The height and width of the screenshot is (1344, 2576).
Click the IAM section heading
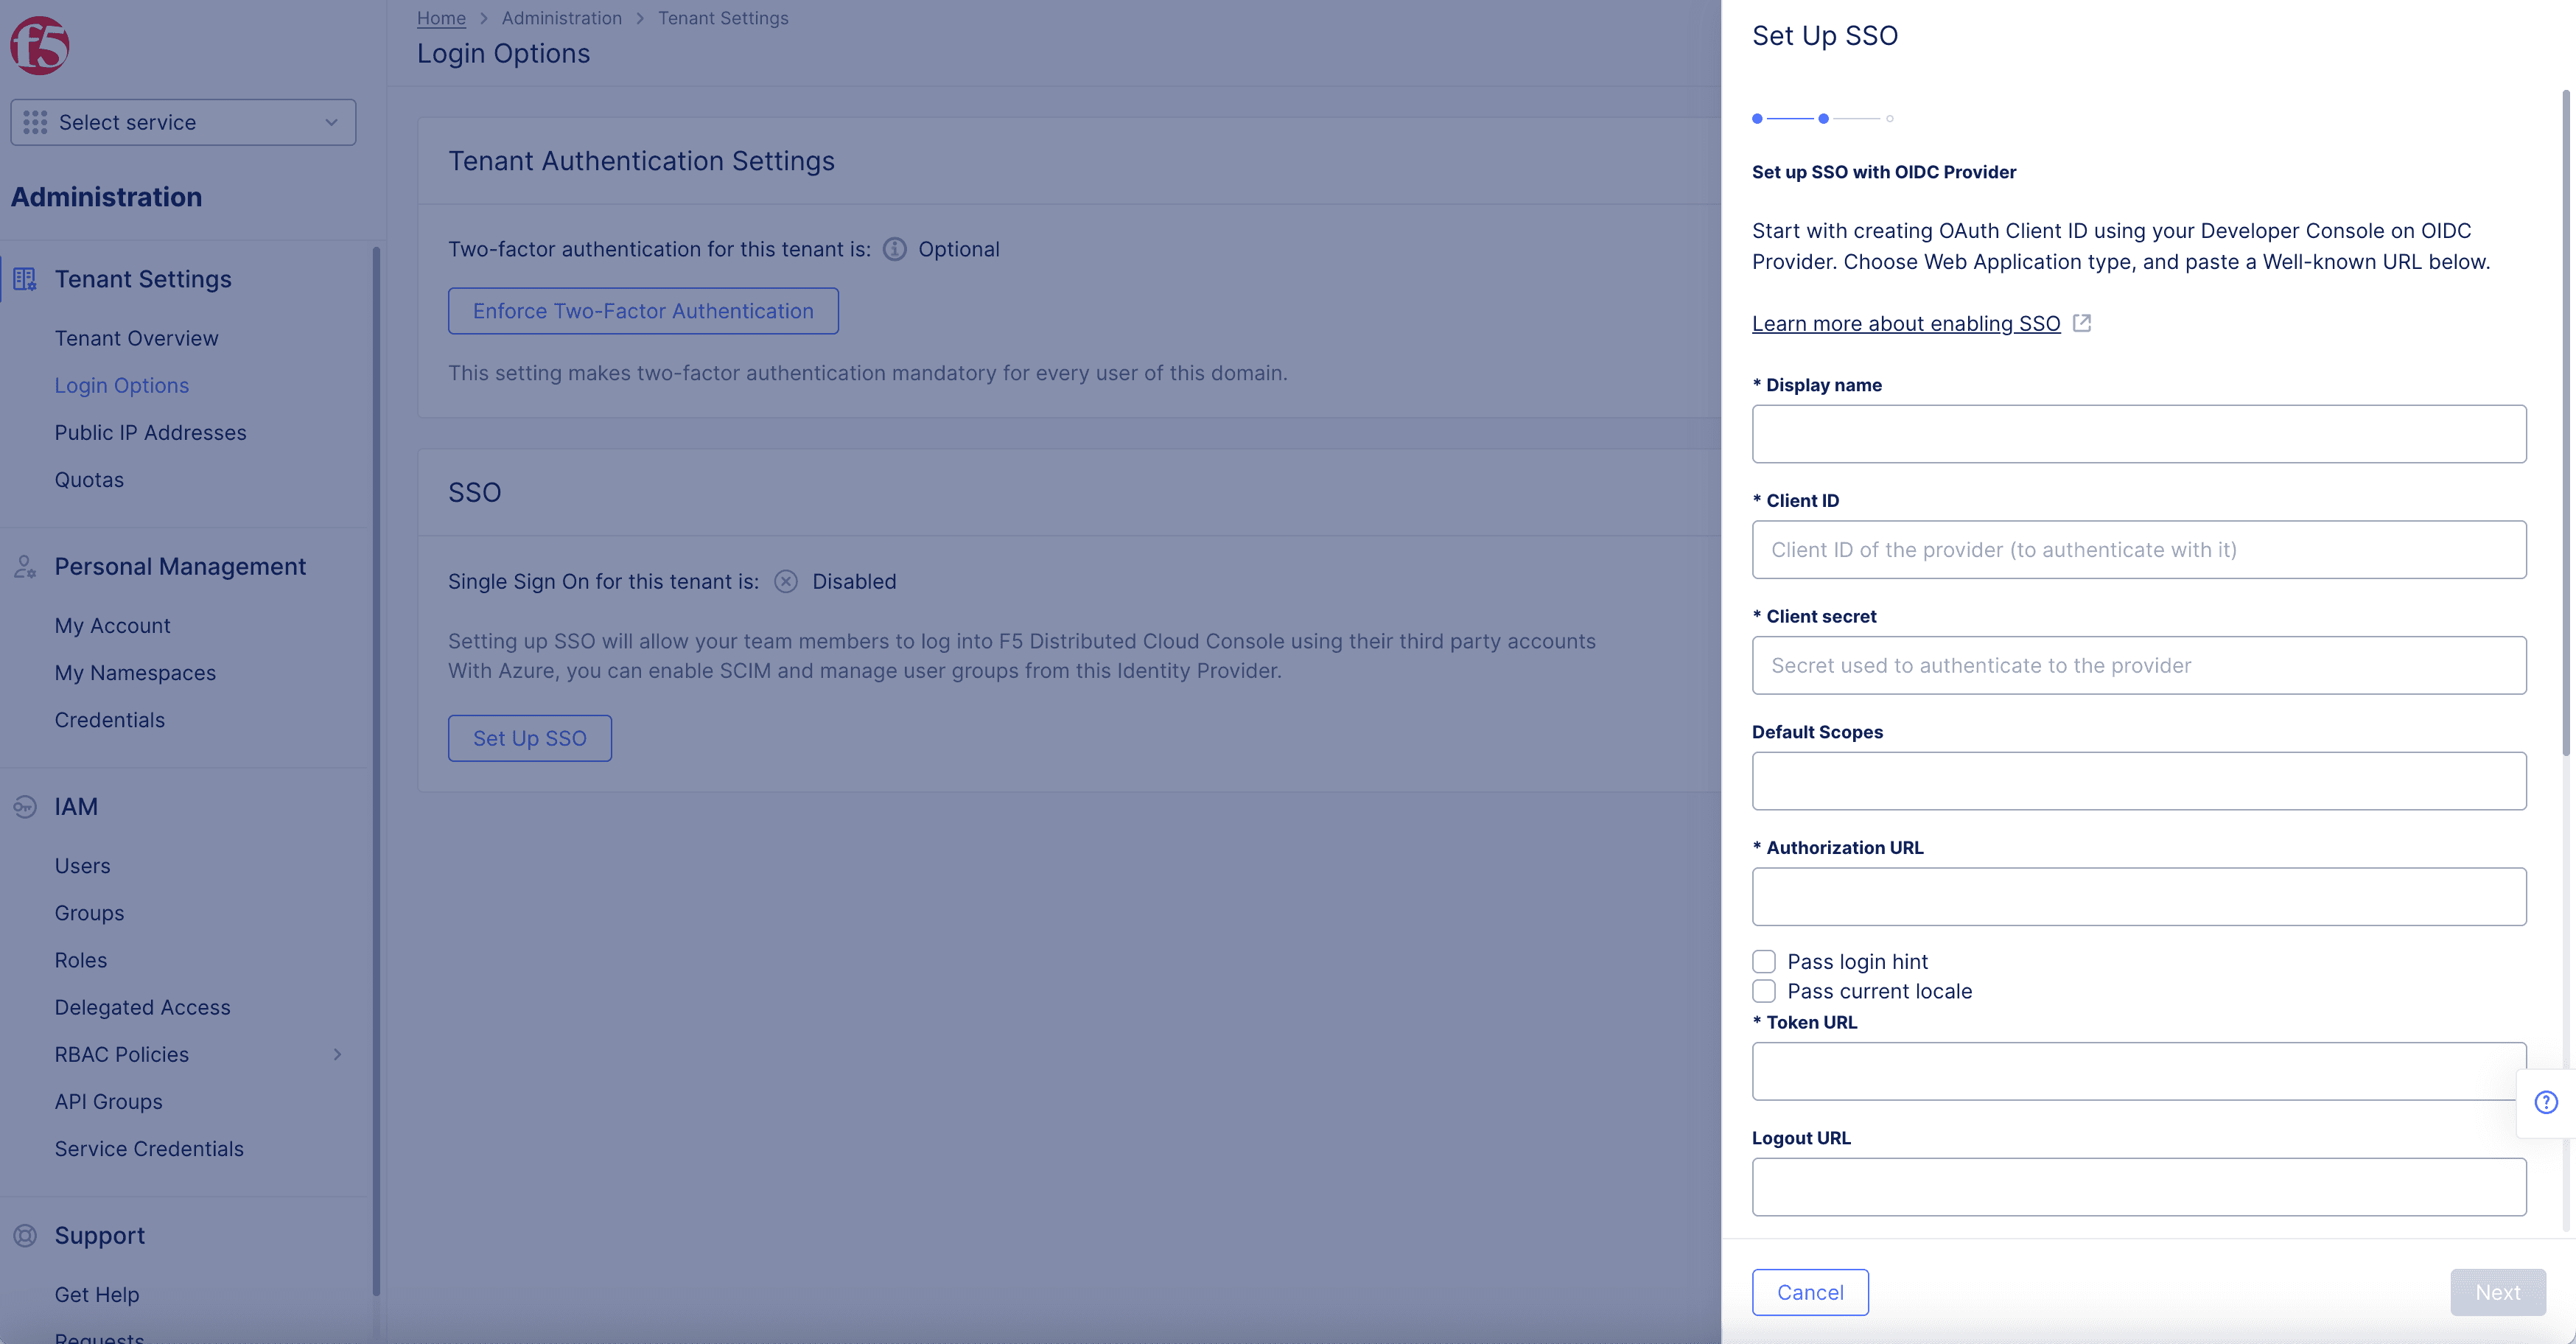(76, 806)
